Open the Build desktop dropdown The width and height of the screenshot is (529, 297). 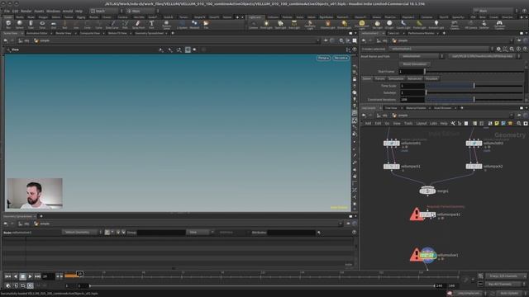click(107, 11)
